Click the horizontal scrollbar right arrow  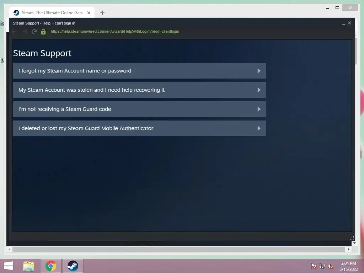tap(348, 249)
